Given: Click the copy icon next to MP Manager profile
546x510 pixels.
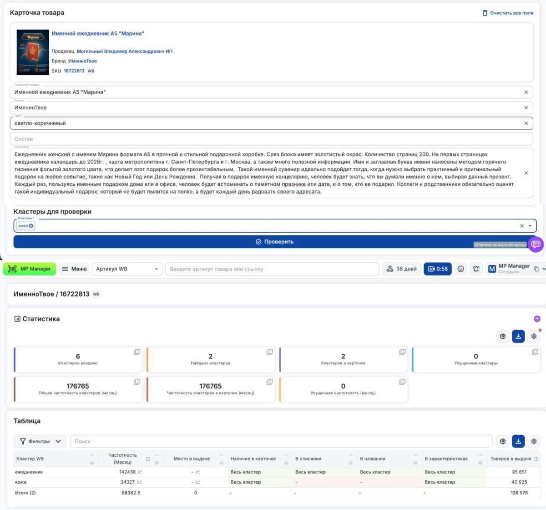Looking at the screenshot, I should point(536,269).
